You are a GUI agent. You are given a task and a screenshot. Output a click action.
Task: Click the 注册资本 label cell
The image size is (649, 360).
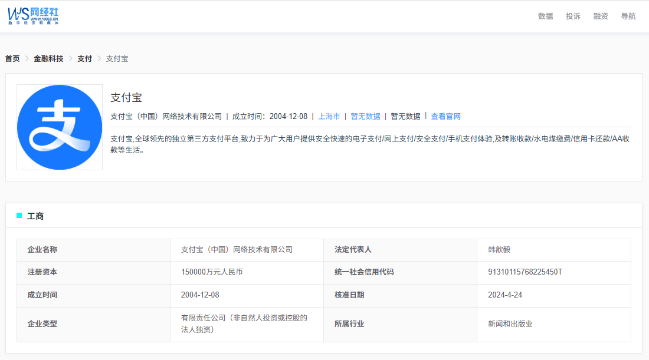94,272
